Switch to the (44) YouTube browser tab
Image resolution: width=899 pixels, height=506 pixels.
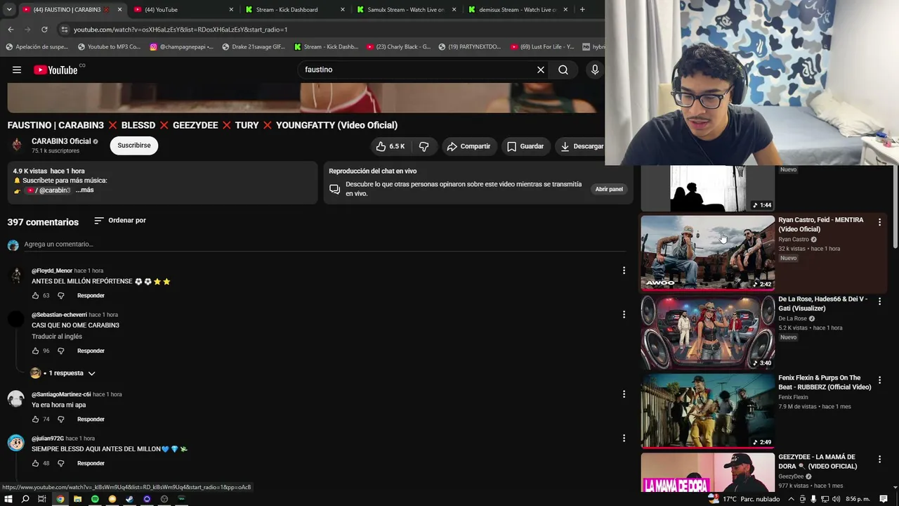(183, 10)
